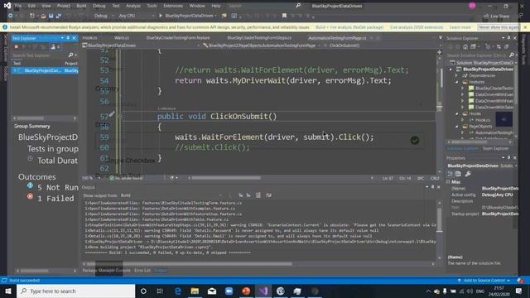Click the Save All toolbar icon
This screenshot has height=298, width=530.
click(x=59, y=16)
